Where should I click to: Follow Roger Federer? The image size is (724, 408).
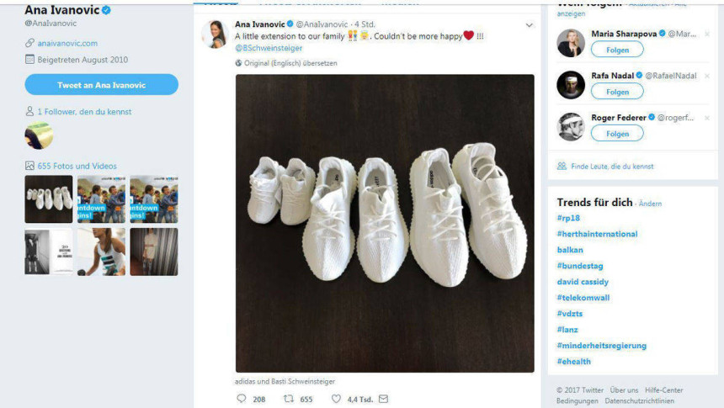tap(617, 134)
